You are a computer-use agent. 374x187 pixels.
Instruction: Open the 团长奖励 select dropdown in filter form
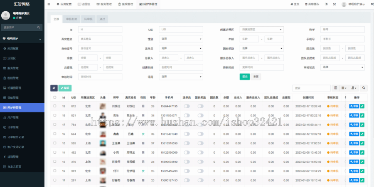click(262, 48)
